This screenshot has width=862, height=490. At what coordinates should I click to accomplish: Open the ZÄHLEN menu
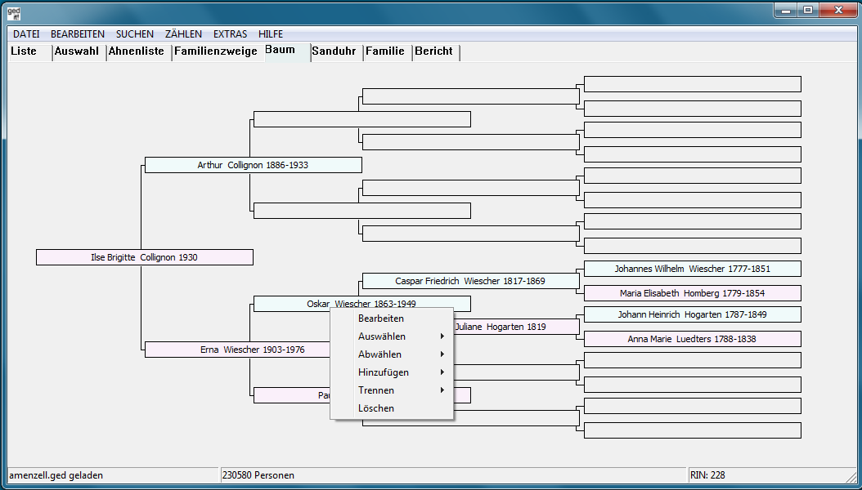(x=184, y=34)
